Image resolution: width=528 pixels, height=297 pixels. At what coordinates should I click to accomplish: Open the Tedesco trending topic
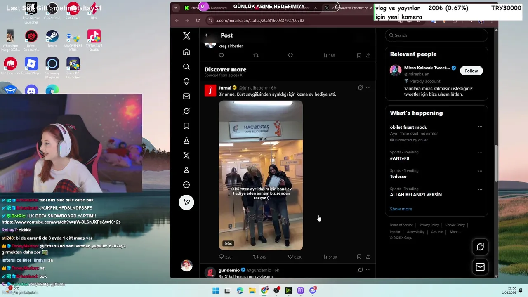[x=398, y=177]
